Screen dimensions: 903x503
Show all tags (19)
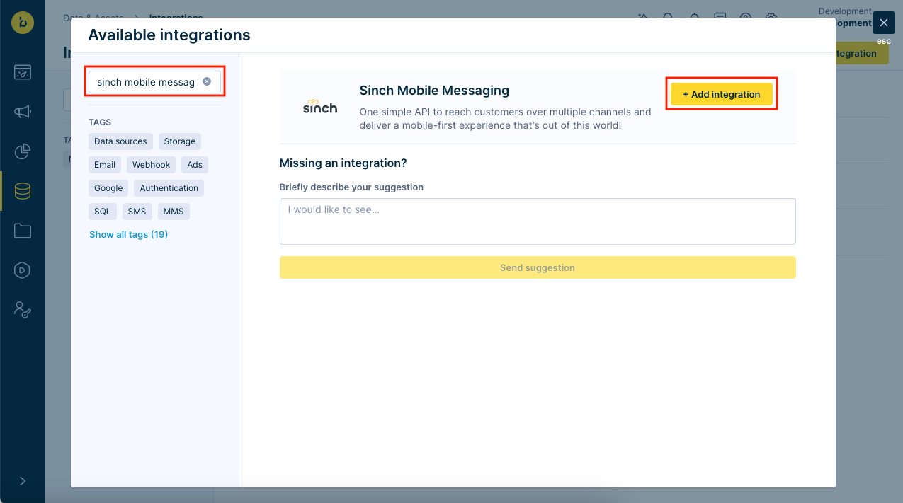click(x=128, y=234)
